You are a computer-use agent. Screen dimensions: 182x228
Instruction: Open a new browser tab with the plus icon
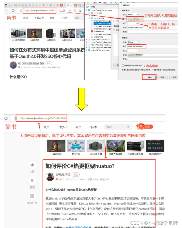[83, 5]
